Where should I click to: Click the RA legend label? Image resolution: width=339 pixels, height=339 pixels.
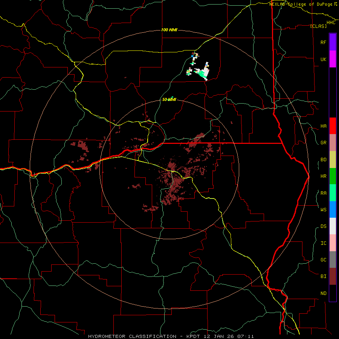(x=323, y=193)
